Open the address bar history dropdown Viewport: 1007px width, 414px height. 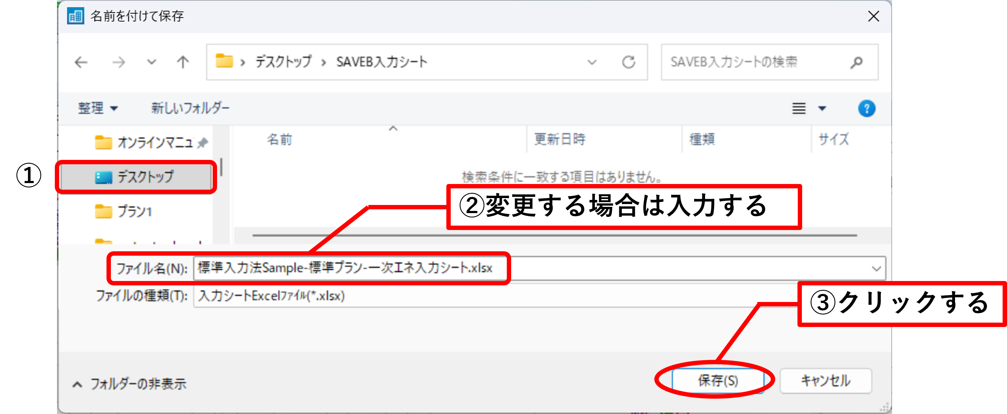pyautogui.click(x=592, y=62)
